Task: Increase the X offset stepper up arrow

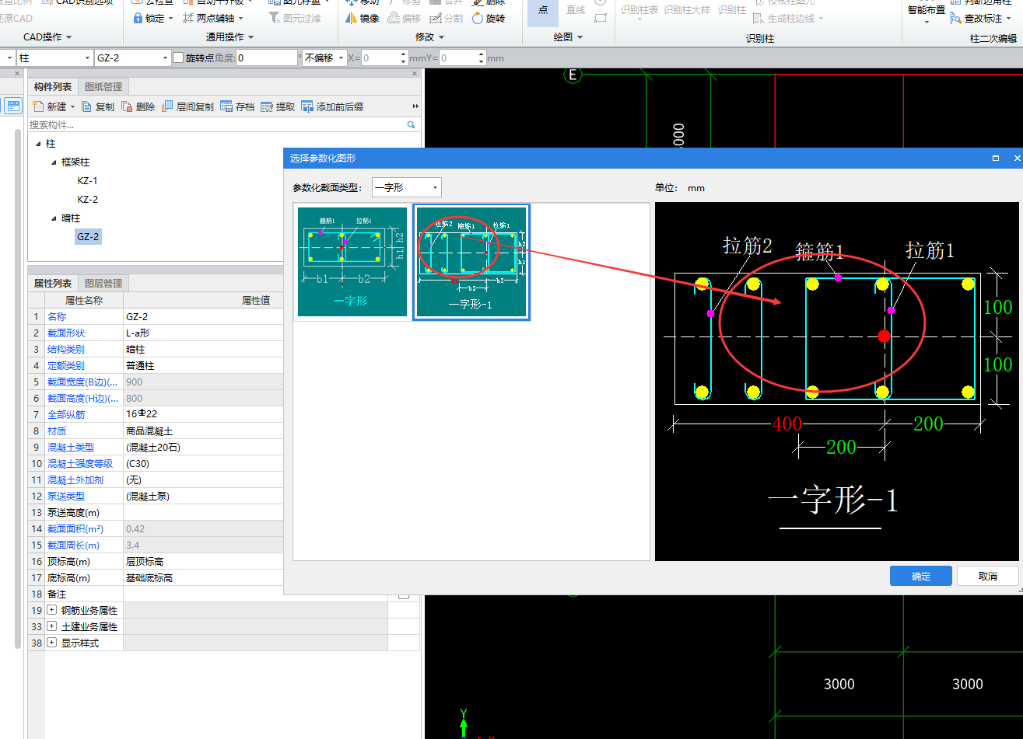Action: [x=403, y=54]
